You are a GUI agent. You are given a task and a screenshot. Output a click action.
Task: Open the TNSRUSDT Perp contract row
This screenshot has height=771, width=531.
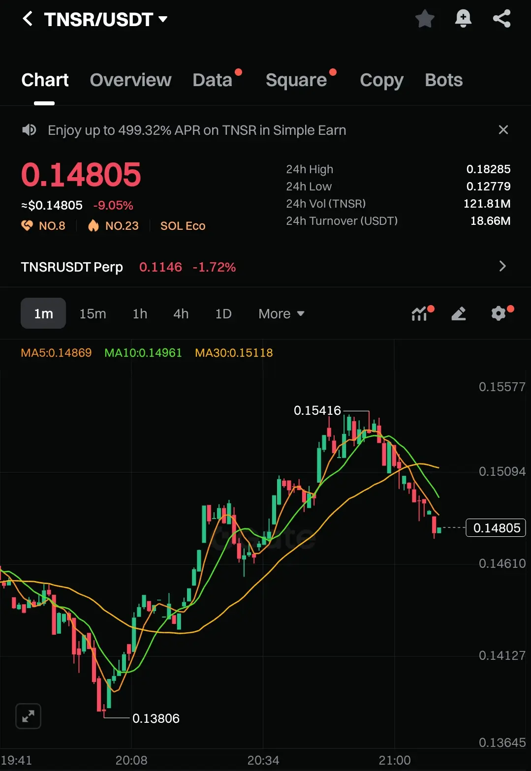click(265, 267)
